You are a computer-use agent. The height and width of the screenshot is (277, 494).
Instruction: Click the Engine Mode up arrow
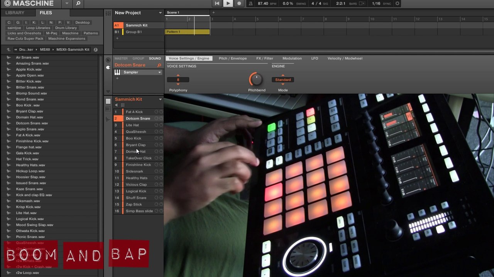point(283,75)
